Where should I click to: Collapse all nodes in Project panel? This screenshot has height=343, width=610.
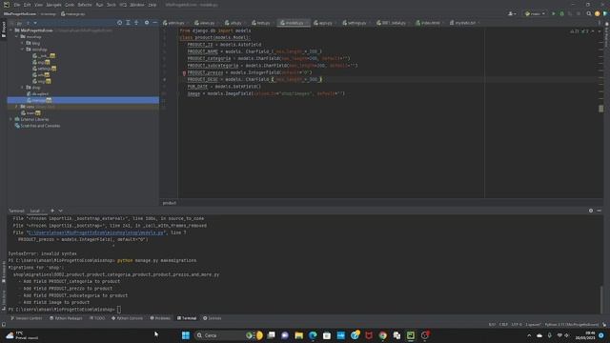click(136, 23)
